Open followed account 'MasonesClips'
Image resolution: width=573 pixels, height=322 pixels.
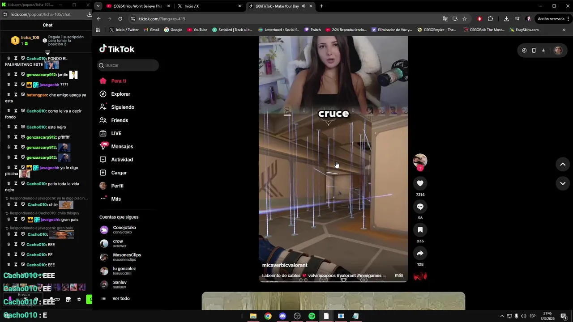pyautogui.click(x=127, y=257)
